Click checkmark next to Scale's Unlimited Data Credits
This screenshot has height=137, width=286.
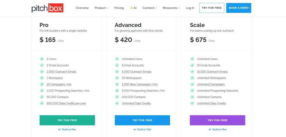pos(192,103)
